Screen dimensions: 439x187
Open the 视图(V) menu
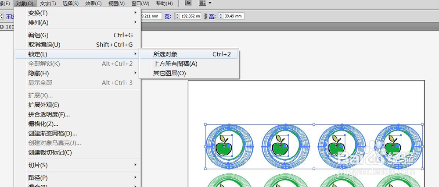tap(116, 4)
